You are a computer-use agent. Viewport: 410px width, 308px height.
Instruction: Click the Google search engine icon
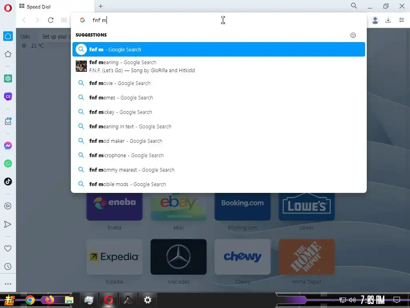(x=82, y=20)
